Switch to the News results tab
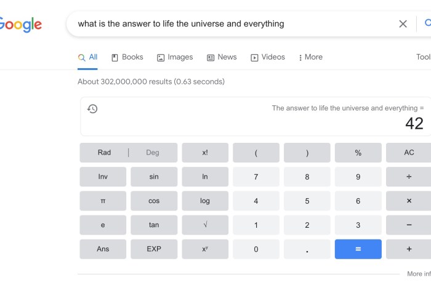The width and height of the screenshot is (431, 293). [222, 57]
